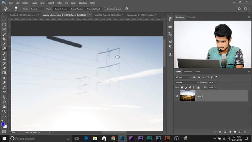
Task: Hide Layer 0 with the eye icon
Action: click(x=177, y=96)
